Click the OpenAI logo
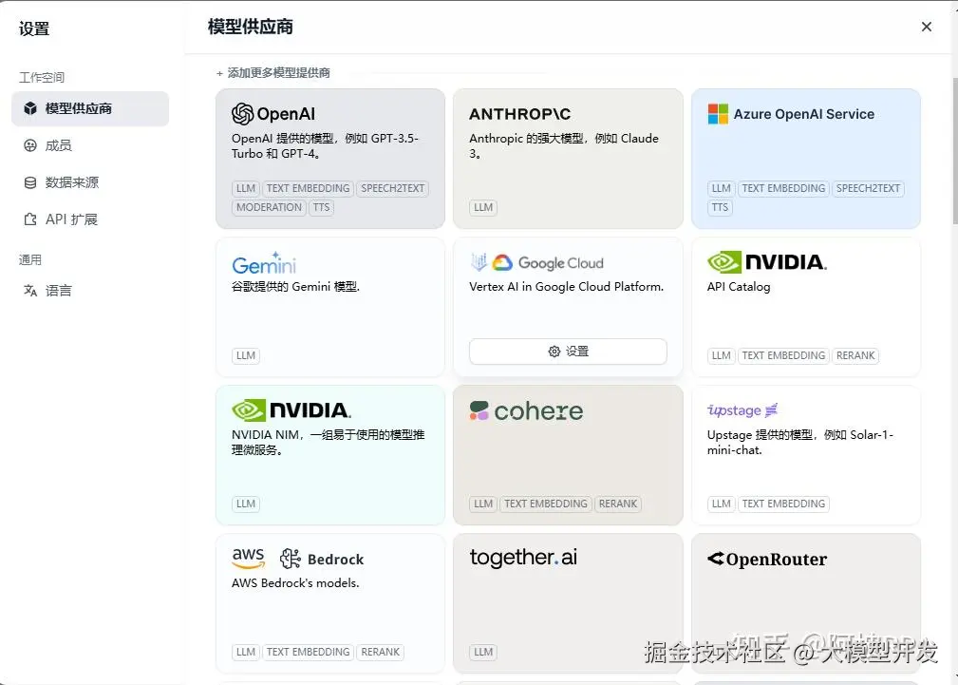Image resolution: width=958 pixels, height=685 pixels. pyautogui.click(x=273, y=114)
